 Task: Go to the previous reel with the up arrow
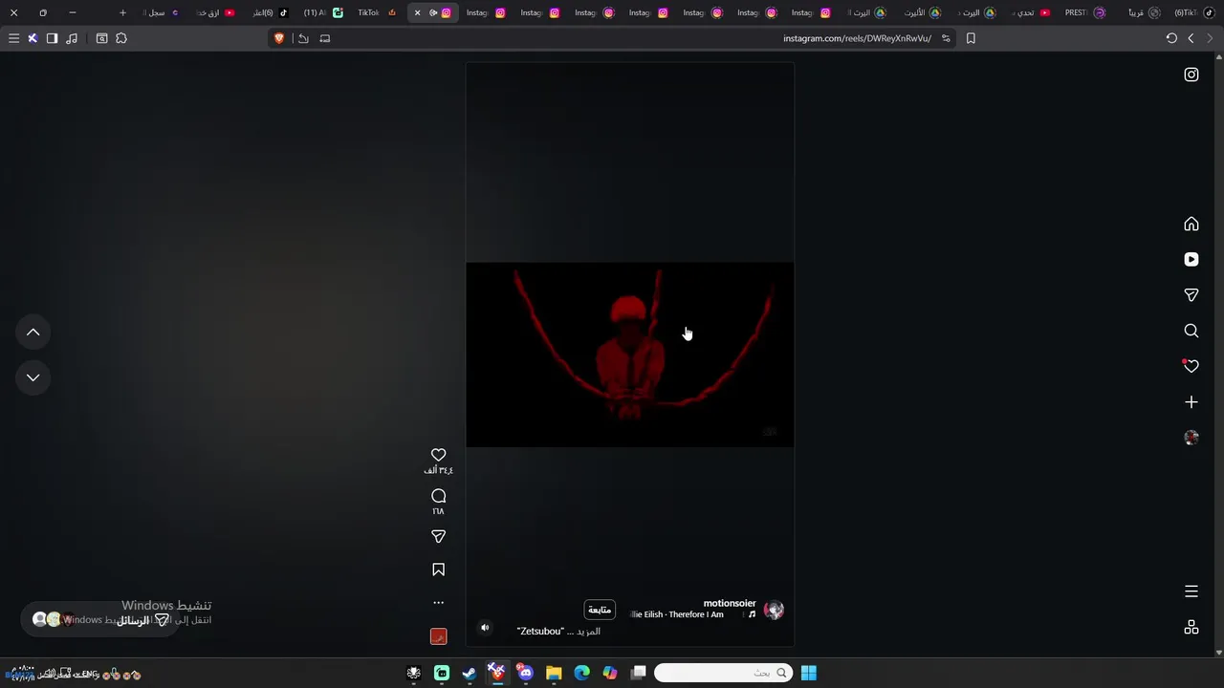(x=33, y=332)
